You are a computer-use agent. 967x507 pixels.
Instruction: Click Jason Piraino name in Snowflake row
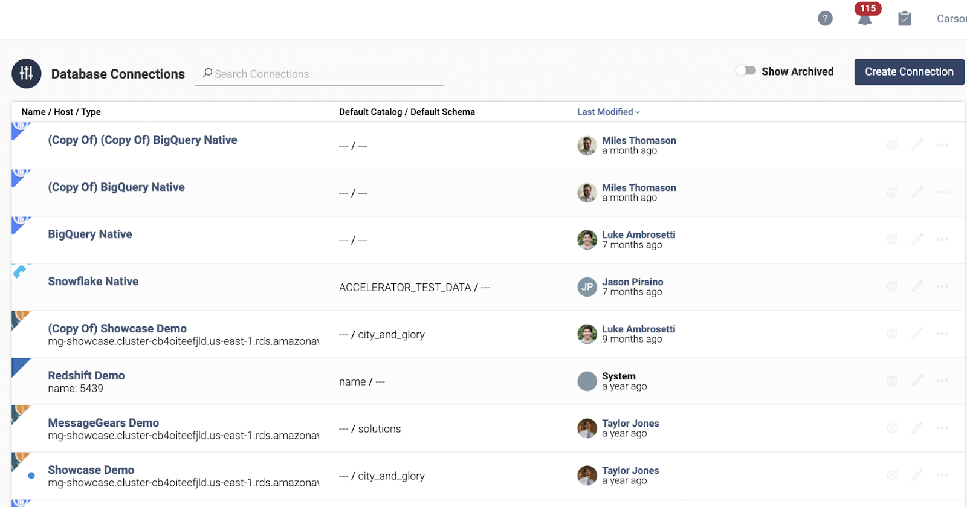633,282
